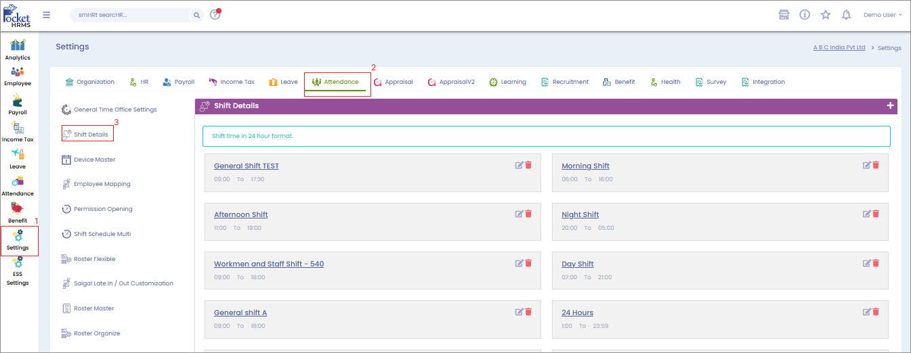911x353 pixels.
Task: Click the favorites star icon
Action: pyautogui.click(x=825, y=15)
